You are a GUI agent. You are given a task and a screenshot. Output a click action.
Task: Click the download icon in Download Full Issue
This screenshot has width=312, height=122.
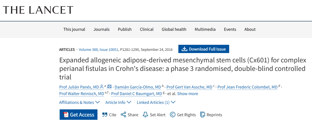click(x=184, y=49)
